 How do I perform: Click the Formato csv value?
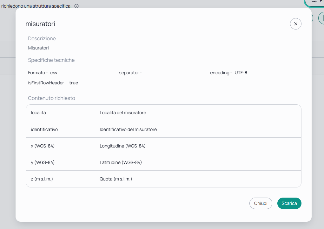pyautogui.click(x=54, y=73)
